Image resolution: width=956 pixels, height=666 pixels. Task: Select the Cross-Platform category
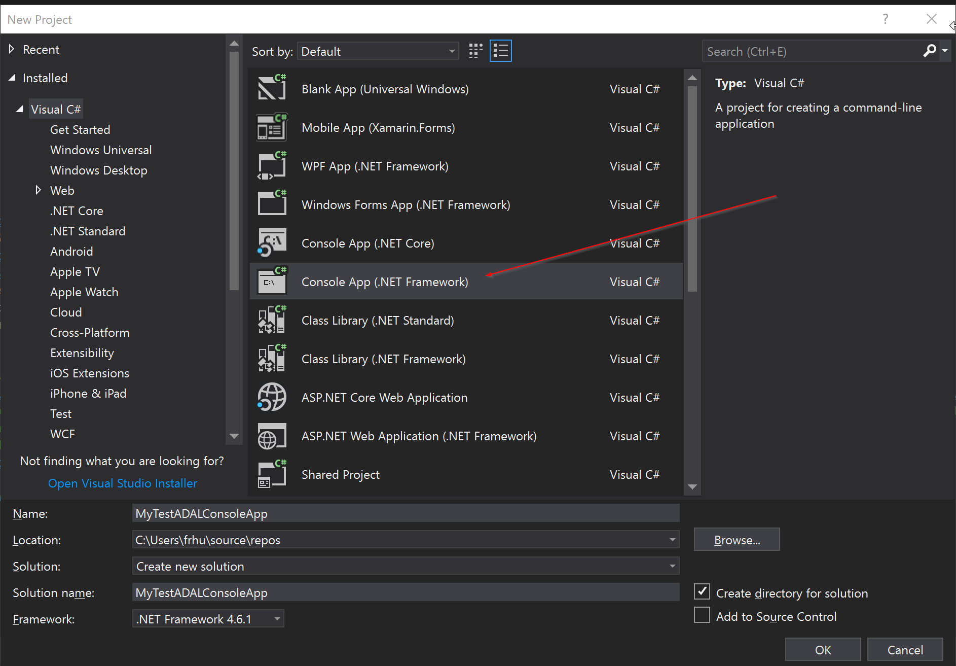click(90, 333)
